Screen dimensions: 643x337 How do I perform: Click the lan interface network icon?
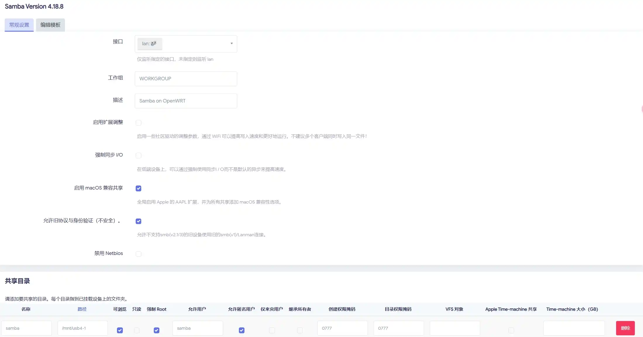[x=154, y=44]
